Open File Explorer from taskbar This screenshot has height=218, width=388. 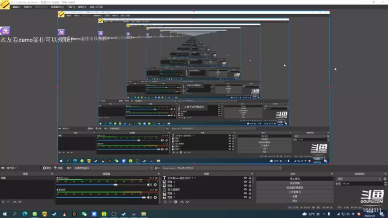[x=144, y=214]
